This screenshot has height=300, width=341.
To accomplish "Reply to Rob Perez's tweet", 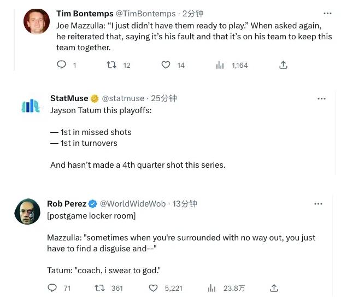I will point(52,288).
